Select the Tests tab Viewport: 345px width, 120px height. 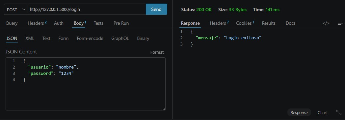click(x=98, y=23)
